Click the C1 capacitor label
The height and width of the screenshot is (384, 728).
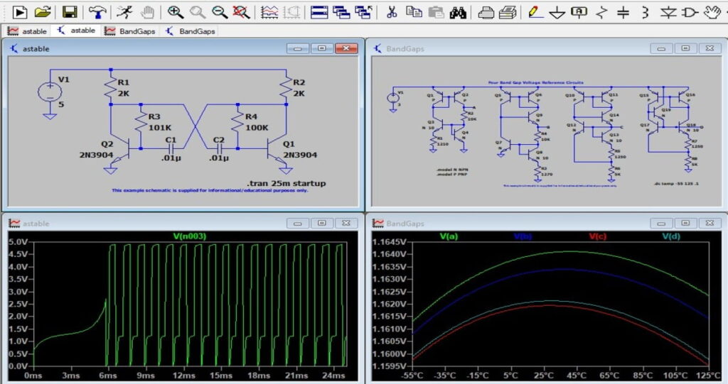click(x=171, y=140)
